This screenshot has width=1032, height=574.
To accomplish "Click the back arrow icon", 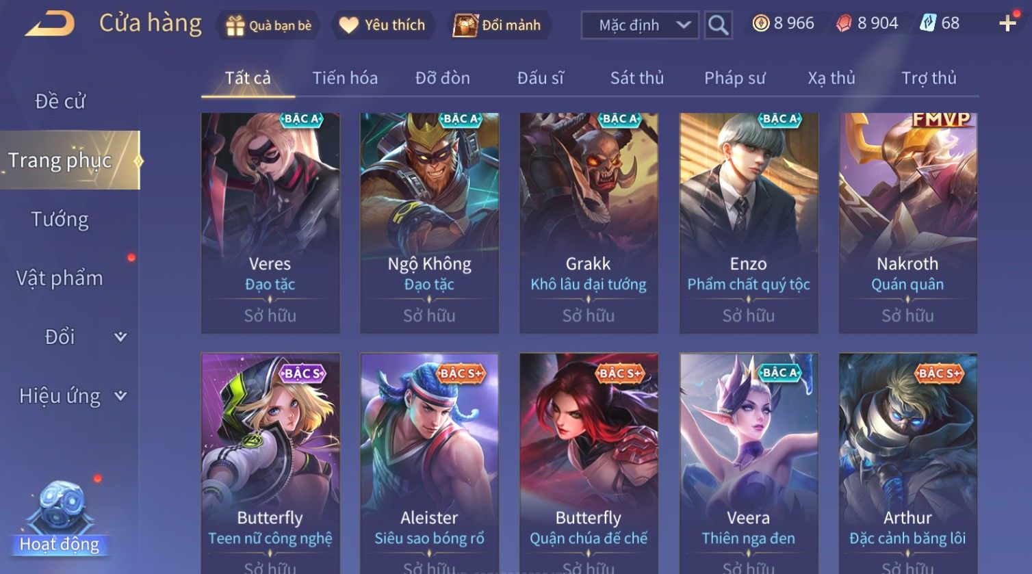I will coord(50,24).
